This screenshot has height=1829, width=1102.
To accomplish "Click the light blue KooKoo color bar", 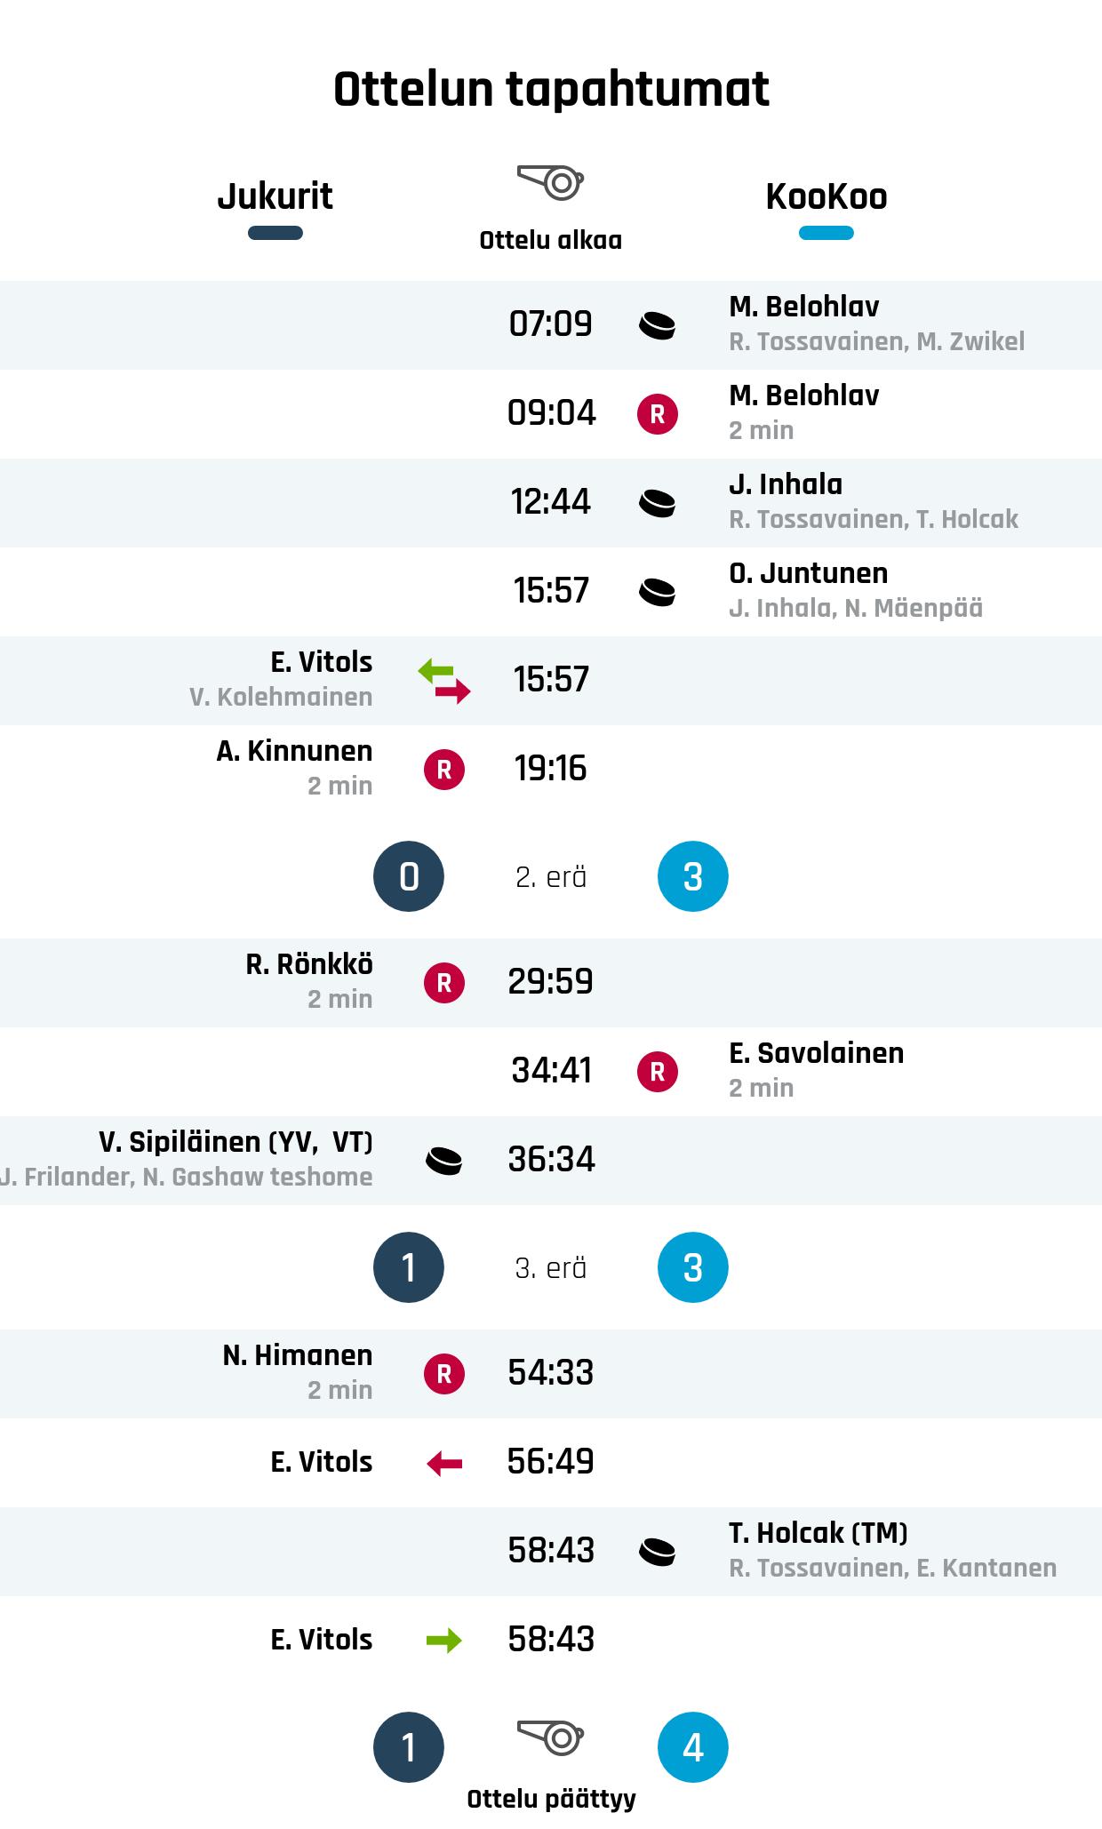I will point(826,234).
